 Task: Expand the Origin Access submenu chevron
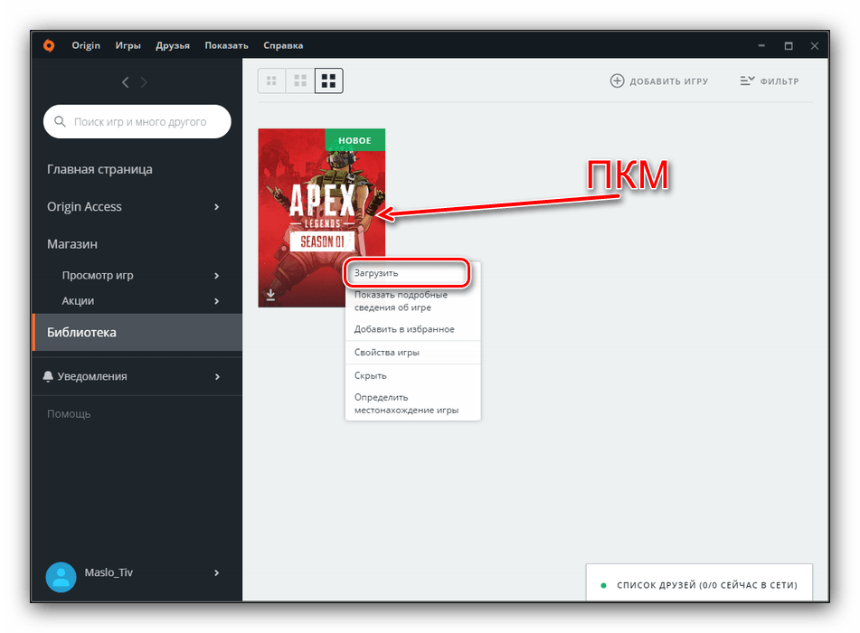(x=217, y=207)
